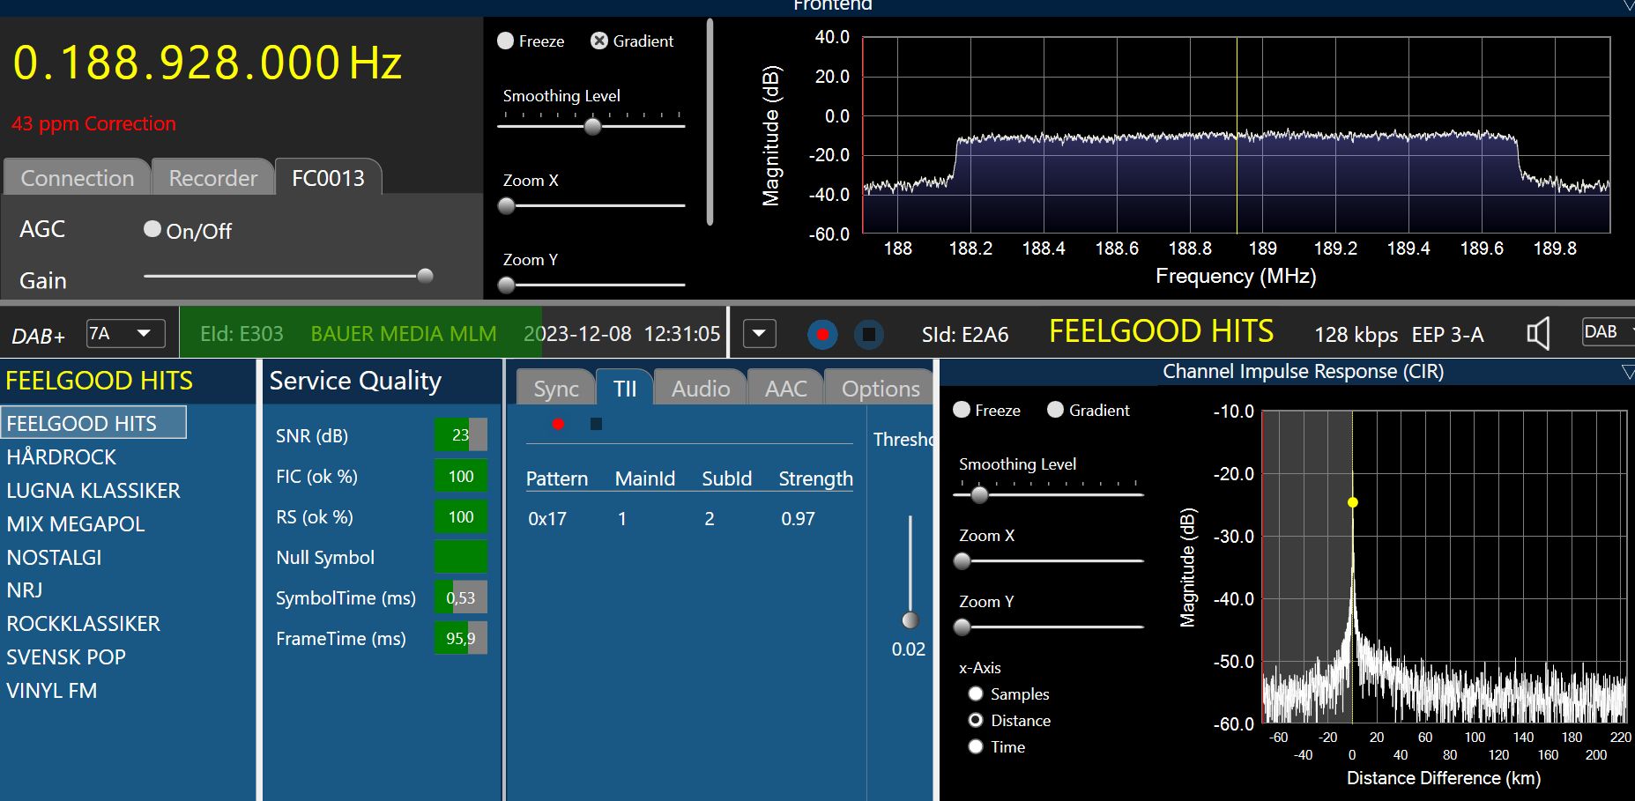This screenshot has height=801, width=1635.
Task: Open the 7A channel dropdown
Action: point(126,334)
